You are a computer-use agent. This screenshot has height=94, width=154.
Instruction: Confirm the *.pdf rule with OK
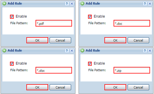[37, 40]
